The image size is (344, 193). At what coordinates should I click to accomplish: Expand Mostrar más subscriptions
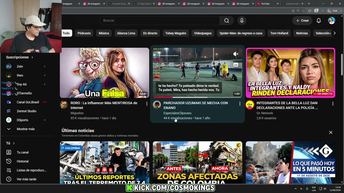(26, 129)
